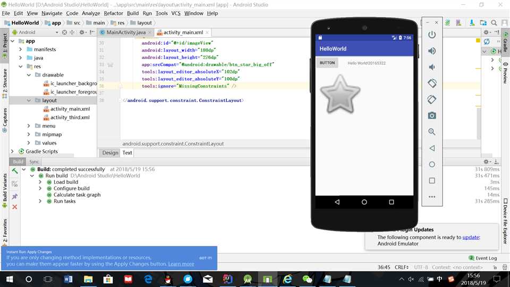Expand the values folder
Image resolution: width=510 pixels, height=287 pixels.
pyautogui.click(x=29, y=143)
